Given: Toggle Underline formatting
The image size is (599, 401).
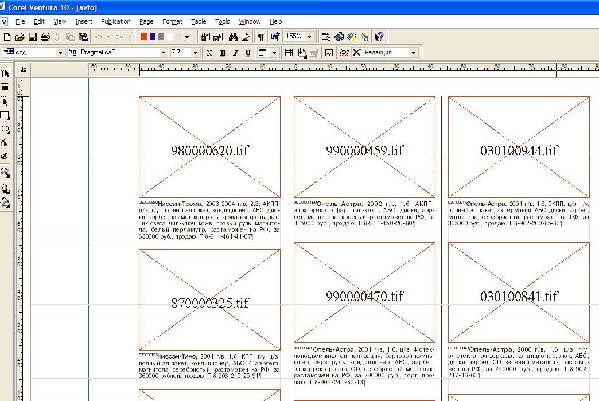Looking at the screenshot, I should [x=248, y=53].
